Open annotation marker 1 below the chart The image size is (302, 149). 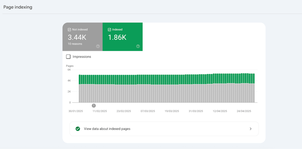click(x=94, y=105)
